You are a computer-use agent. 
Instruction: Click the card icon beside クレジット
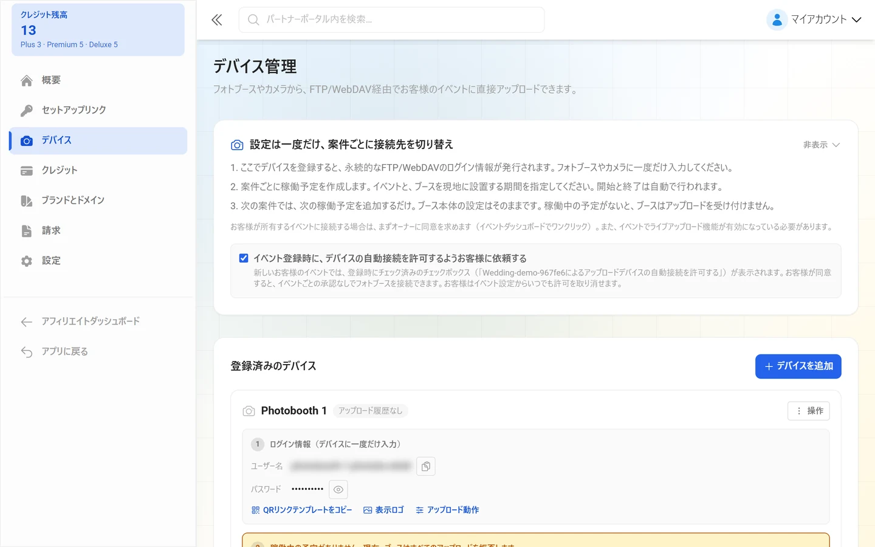click(27, 171)
